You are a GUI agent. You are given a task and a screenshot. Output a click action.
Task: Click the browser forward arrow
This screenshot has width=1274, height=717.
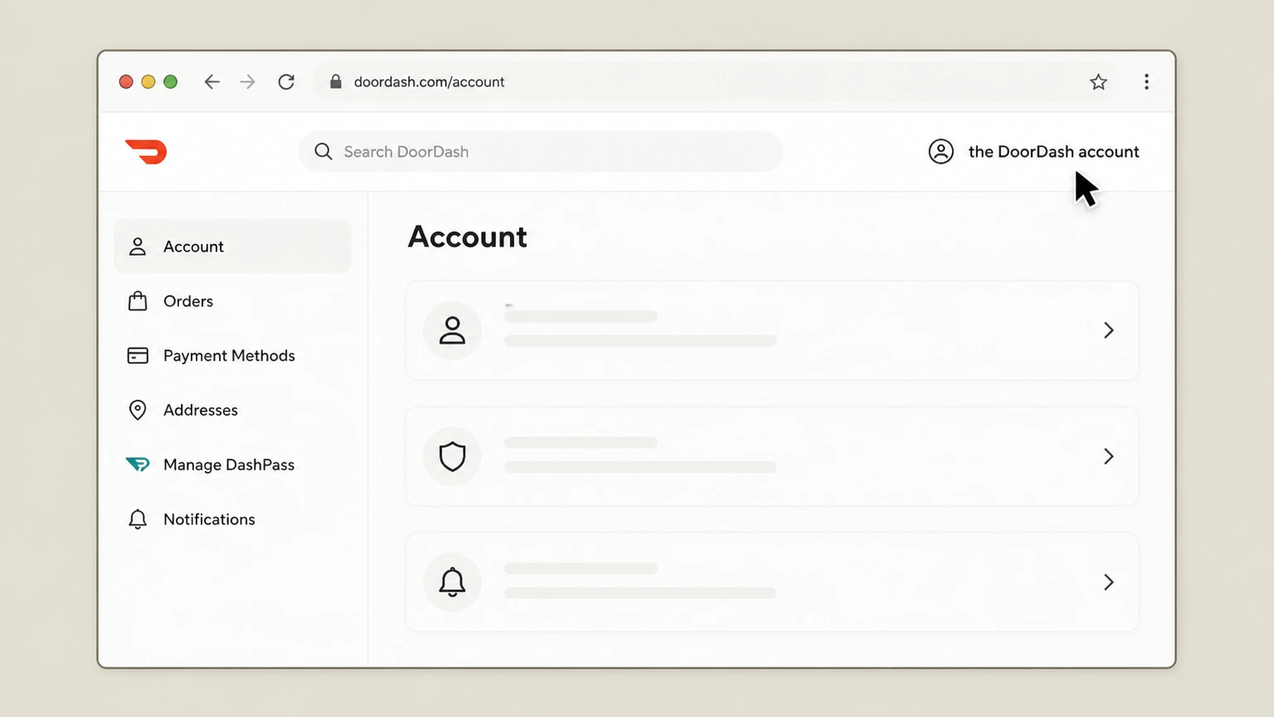tap(247, 81)
